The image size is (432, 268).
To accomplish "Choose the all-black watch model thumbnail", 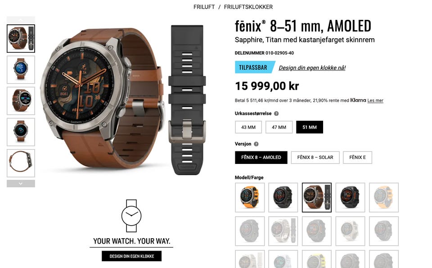I will pyautogui.click(x=283, y=197).
